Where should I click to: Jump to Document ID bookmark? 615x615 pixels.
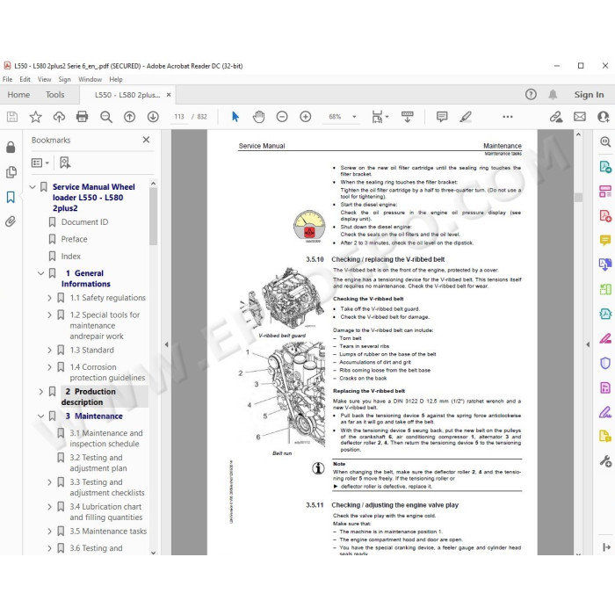click(x=84, y=222)
